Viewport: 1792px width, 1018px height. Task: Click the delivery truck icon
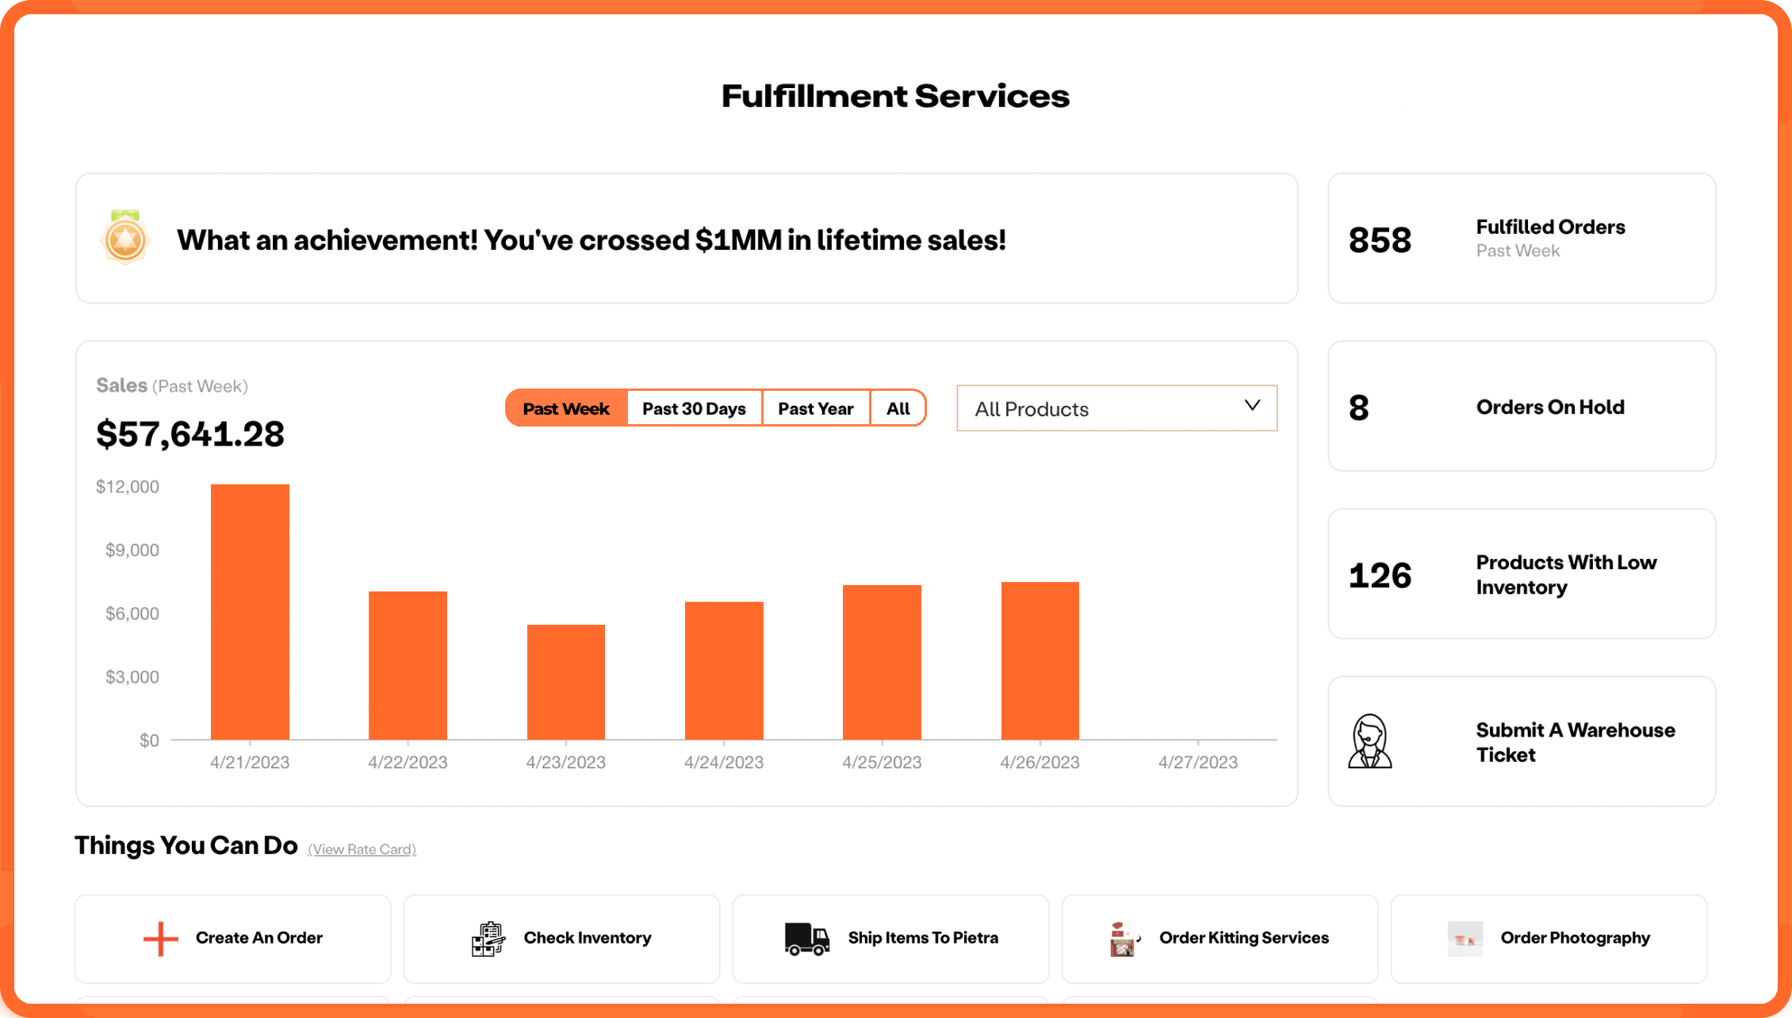806,939
